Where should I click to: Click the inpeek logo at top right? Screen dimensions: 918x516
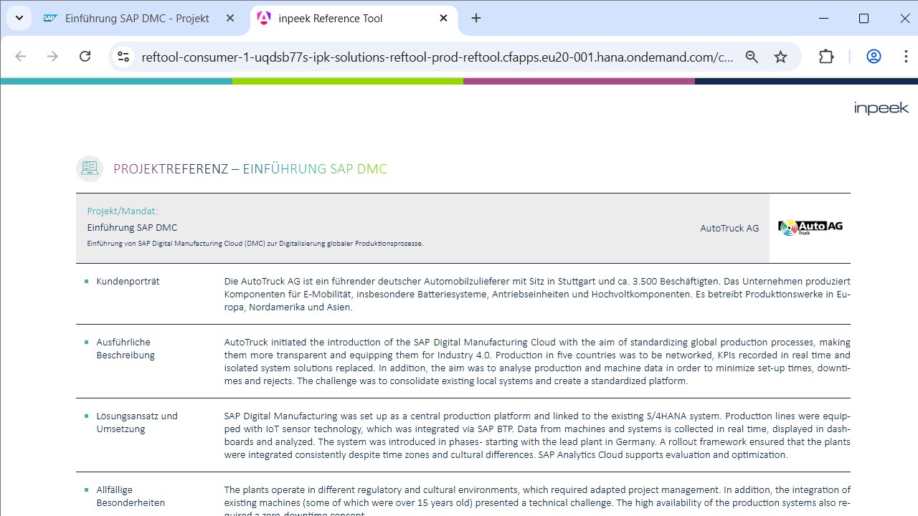pos(881,108)
